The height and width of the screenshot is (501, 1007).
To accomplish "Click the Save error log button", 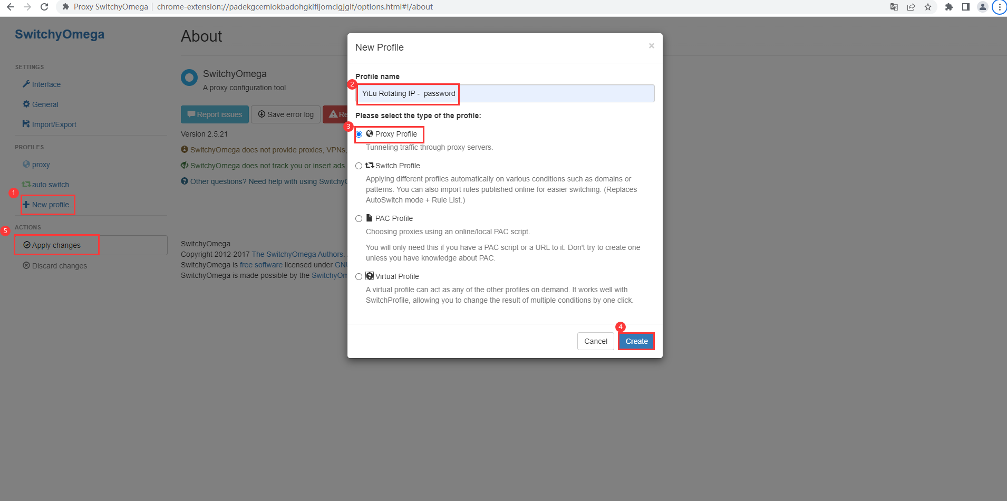I will click(x=286, y=114).
